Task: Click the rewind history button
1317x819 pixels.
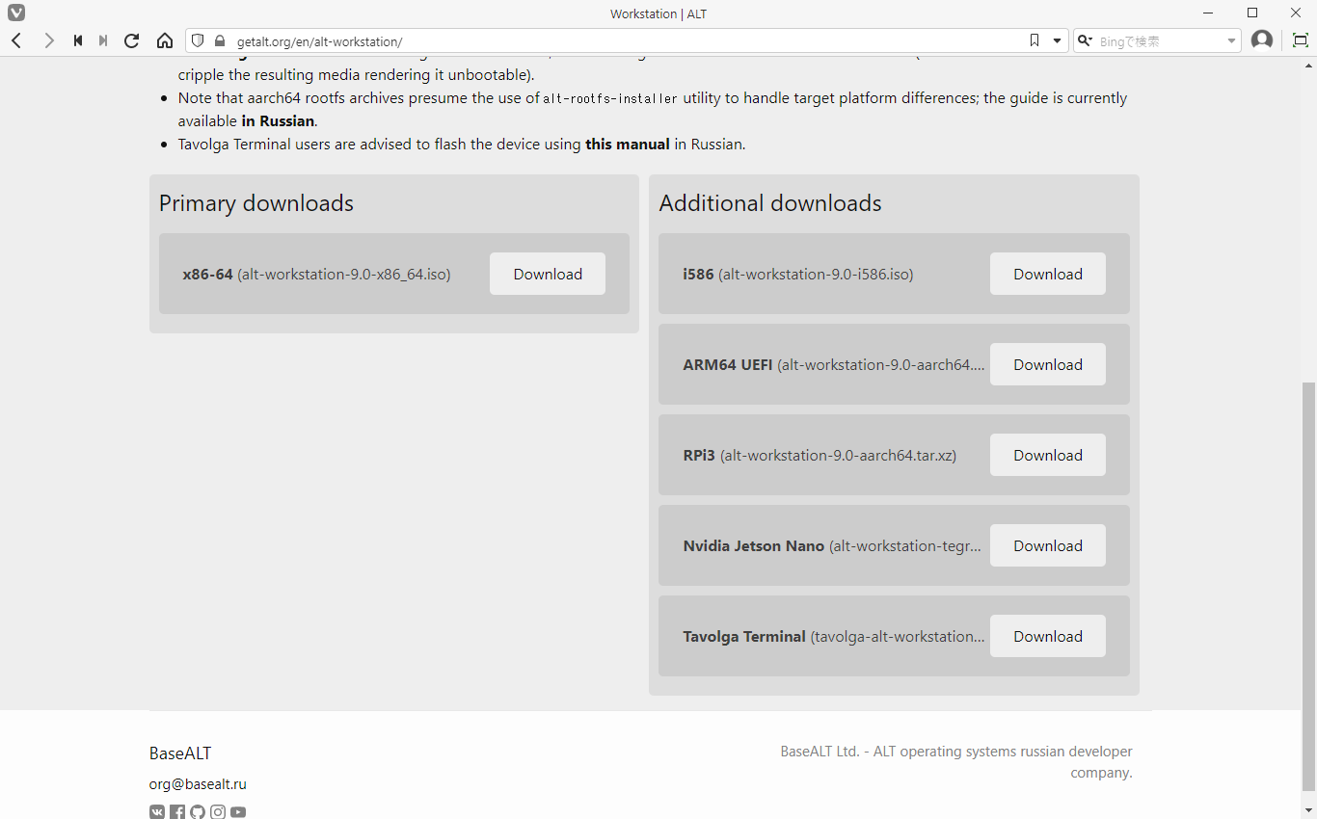Action: 77,40
